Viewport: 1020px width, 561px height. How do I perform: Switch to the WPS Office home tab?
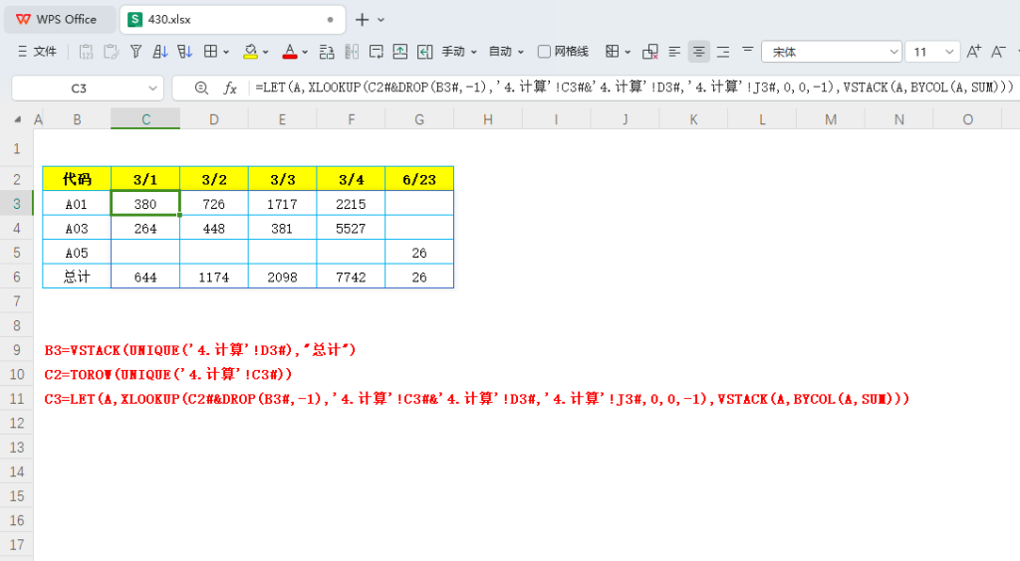59,20
